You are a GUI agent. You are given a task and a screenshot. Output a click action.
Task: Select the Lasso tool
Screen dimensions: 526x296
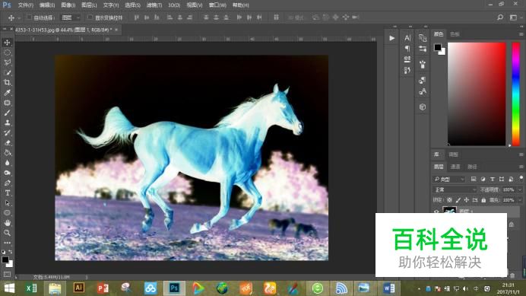pos(7,62)
